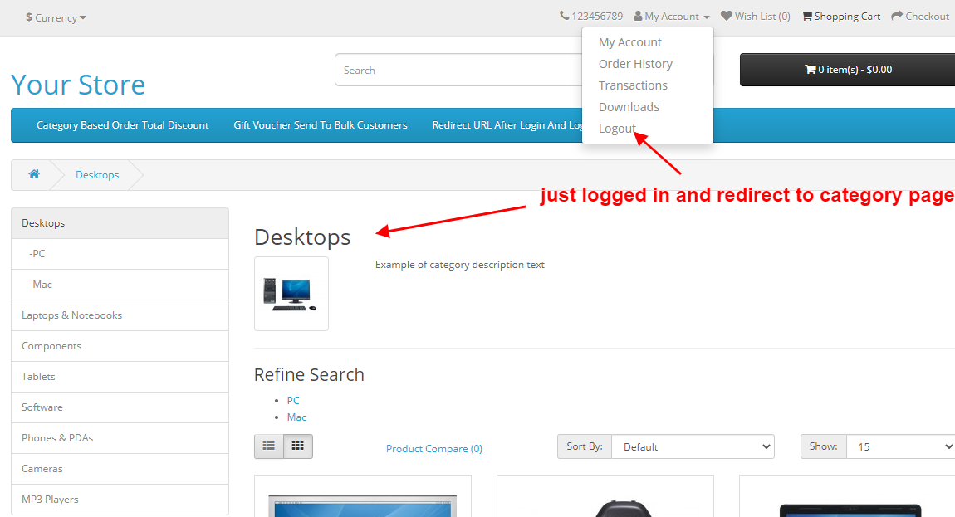Select Desktops in the sidebar category list

[x=120, y=223]
